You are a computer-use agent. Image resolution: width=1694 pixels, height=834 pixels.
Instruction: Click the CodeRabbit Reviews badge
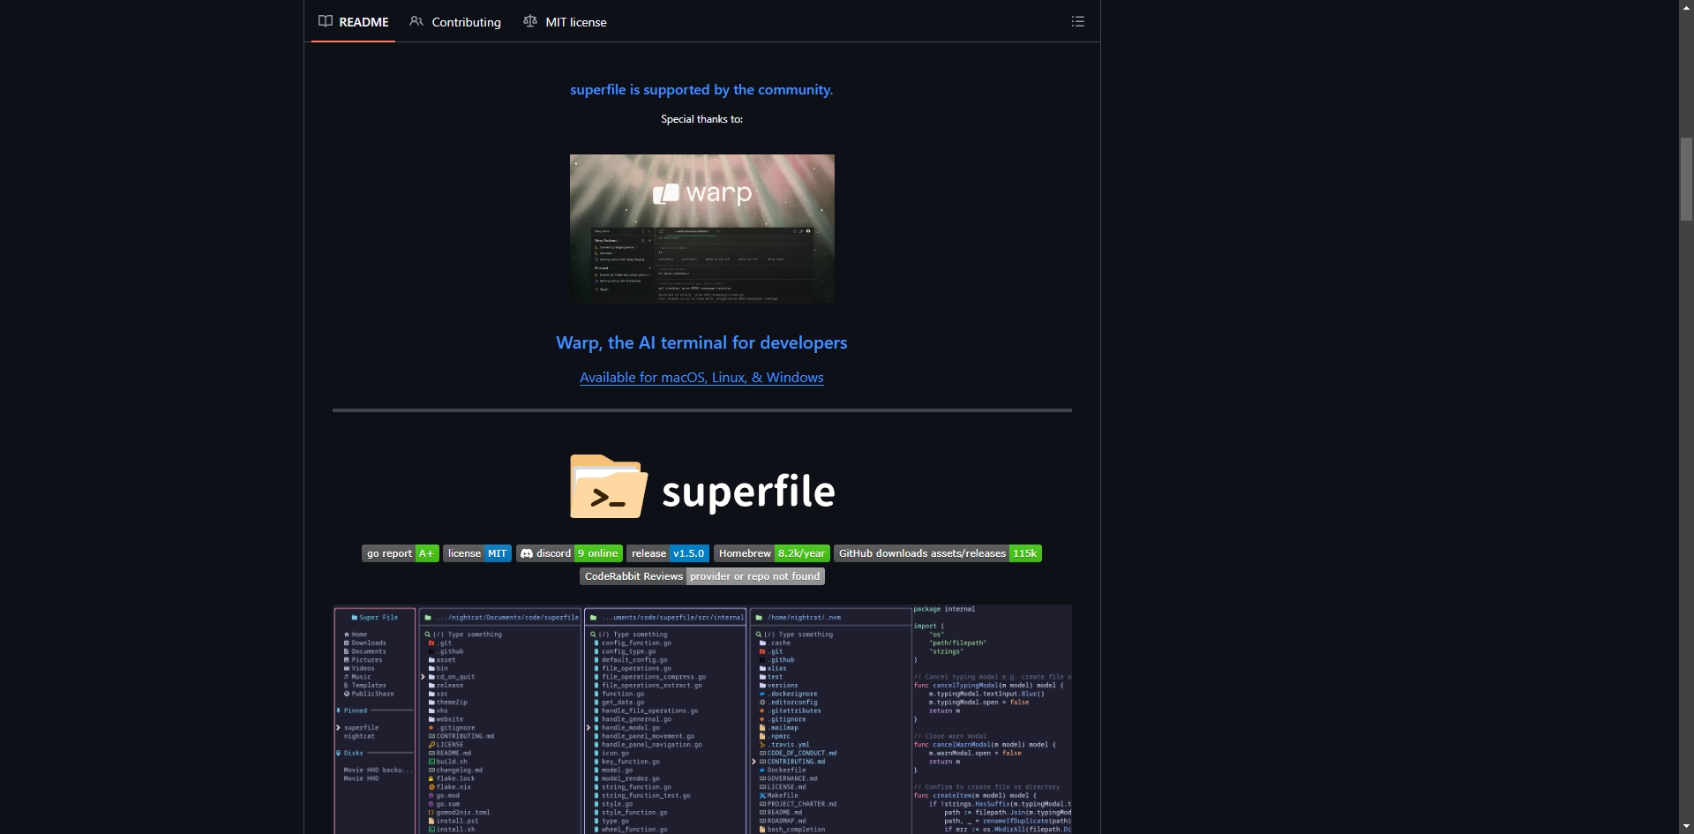click(702, 576)
